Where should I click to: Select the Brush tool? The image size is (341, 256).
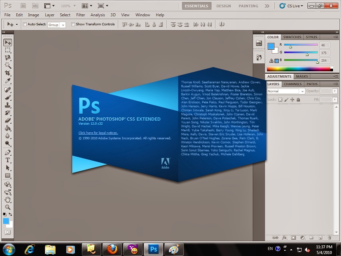click(8, 97)
